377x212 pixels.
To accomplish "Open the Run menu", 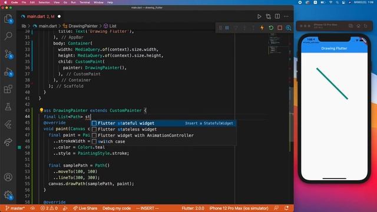I will 73,2.
